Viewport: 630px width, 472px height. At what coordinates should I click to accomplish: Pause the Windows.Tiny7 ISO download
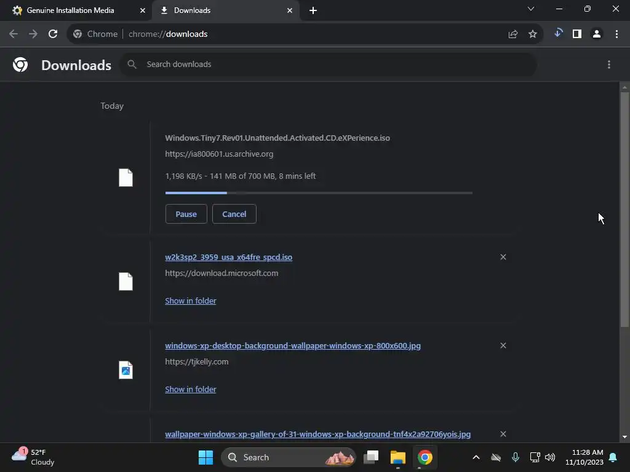click(186, 214)
